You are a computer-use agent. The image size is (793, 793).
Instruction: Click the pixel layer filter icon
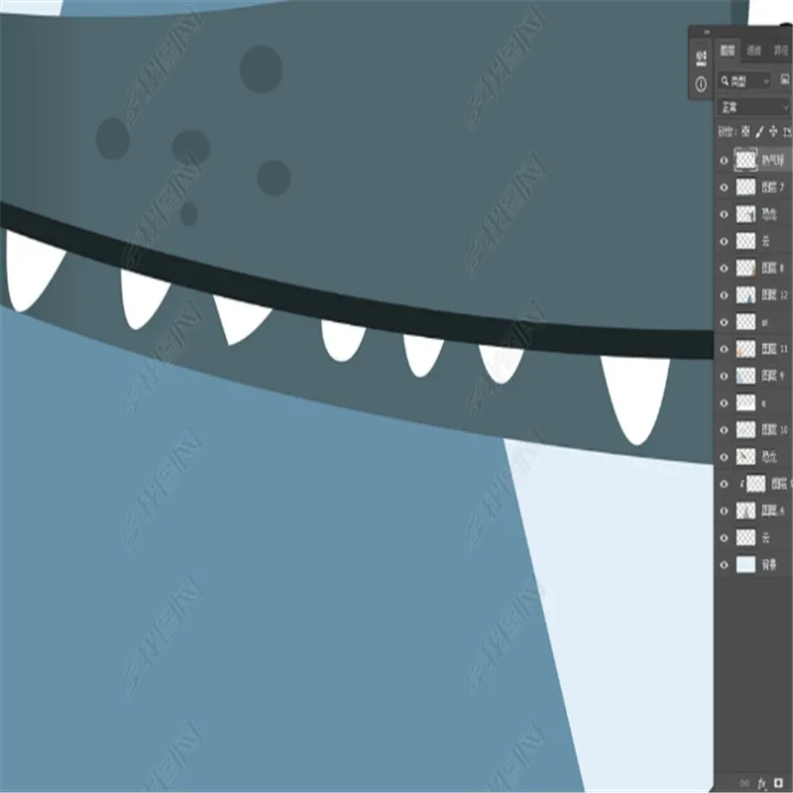coord(784,80)
